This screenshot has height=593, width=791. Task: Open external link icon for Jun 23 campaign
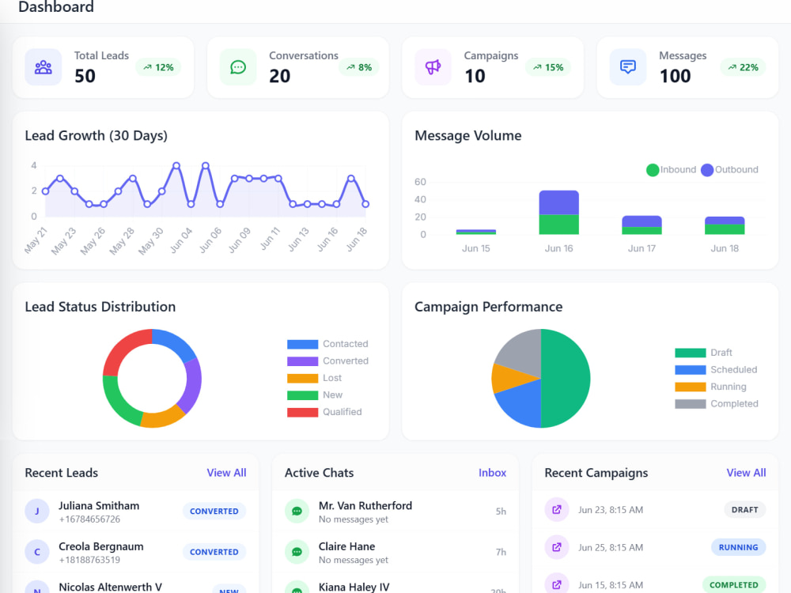pos(557,510)
